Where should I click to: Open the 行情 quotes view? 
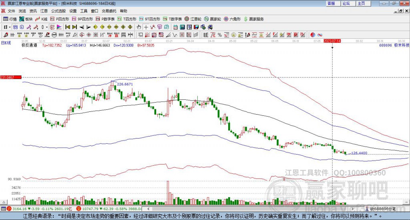coord(10,19)
